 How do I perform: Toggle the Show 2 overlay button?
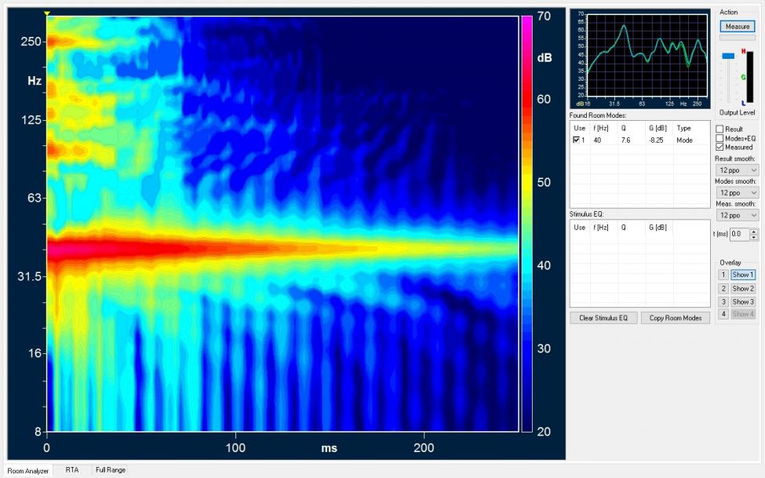point(743,289)
